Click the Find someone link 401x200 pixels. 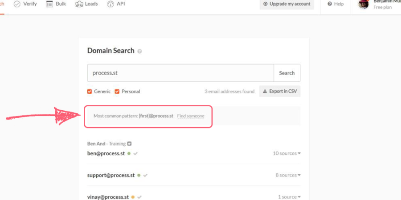point(191,116)
